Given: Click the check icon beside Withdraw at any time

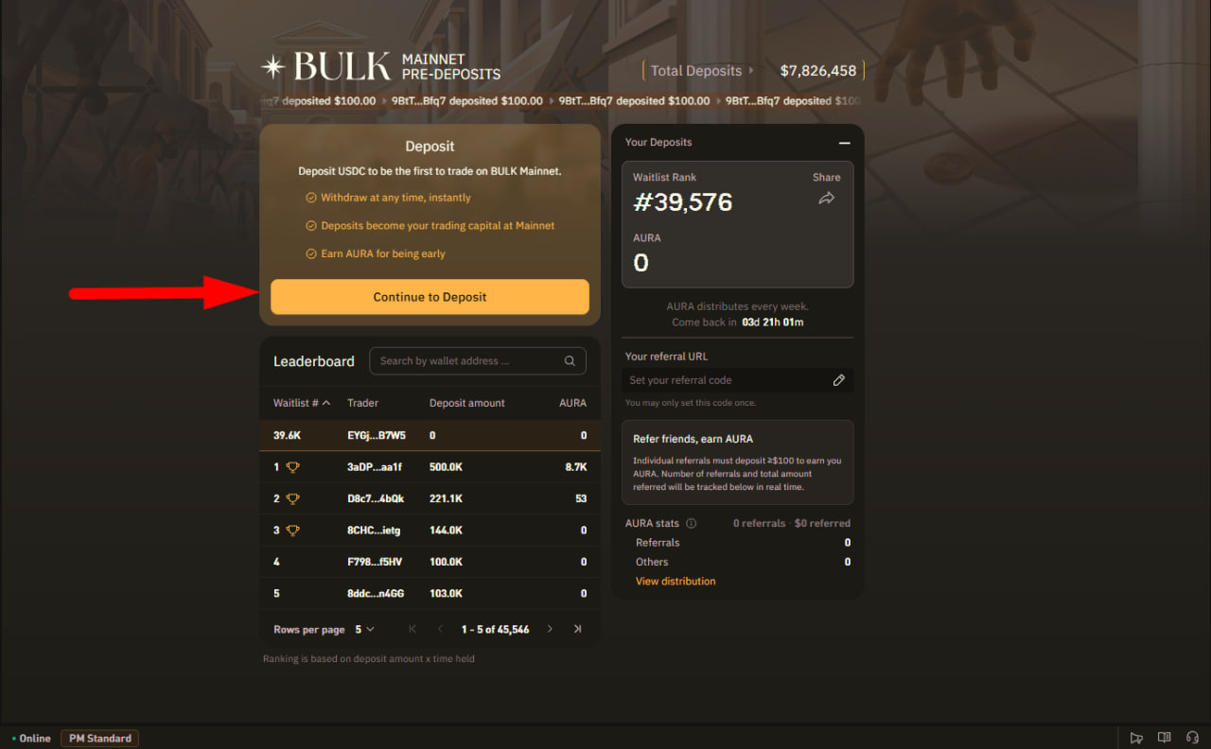Looking at the screenshot, I should tap(310, 198).
